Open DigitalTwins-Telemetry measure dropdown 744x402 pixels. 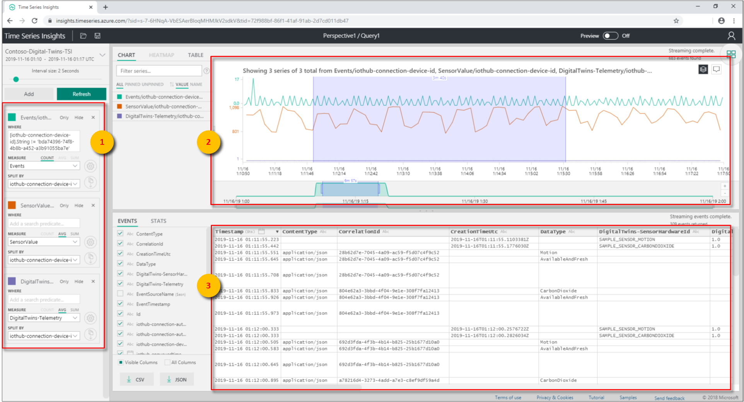tap(44, 318)
